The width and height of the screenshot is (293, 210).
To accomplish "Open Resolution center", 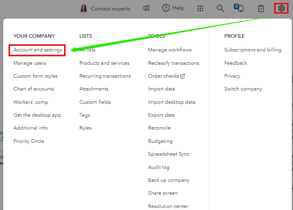I will point(168,206).
